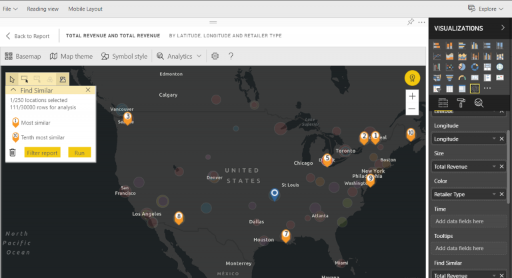Open the Basemap options
This screenshot has width=512, height=278.
tap(23, 56)
